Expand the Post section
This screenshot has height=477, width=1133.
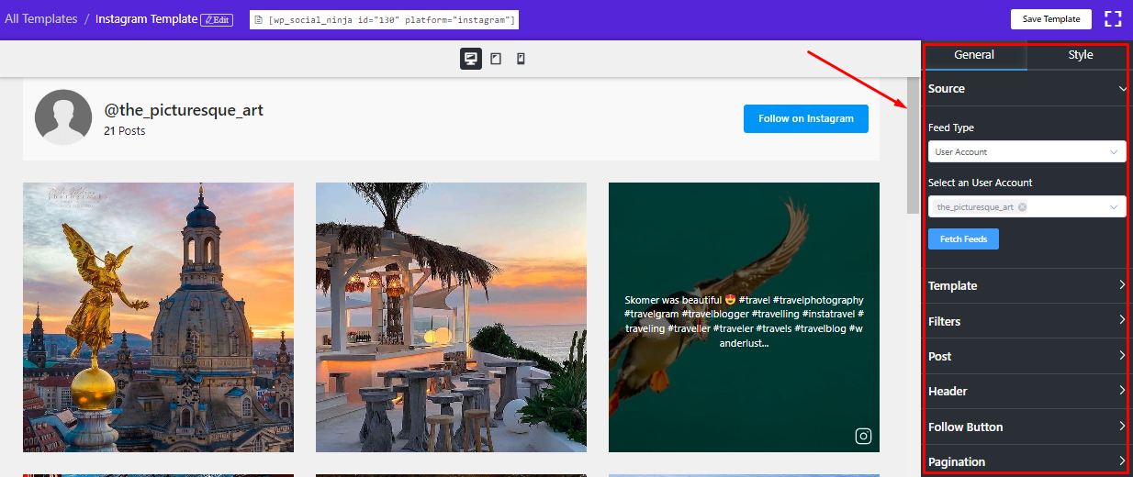[x=1026, y=356]
